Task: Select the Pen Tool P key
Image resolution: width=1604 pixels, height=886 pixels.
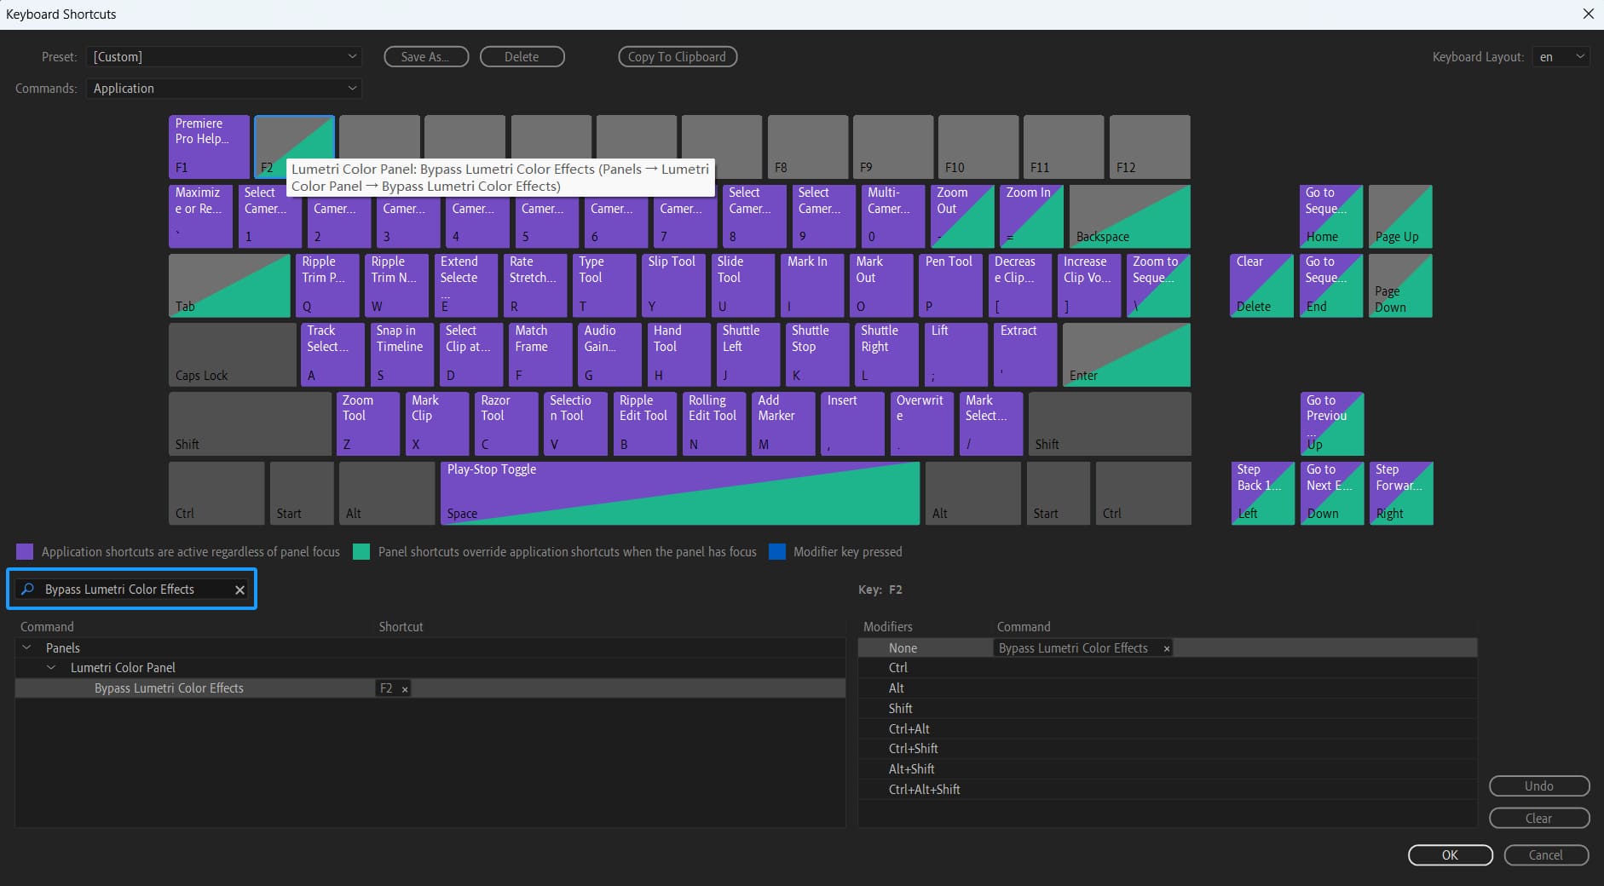Action: 950,285
